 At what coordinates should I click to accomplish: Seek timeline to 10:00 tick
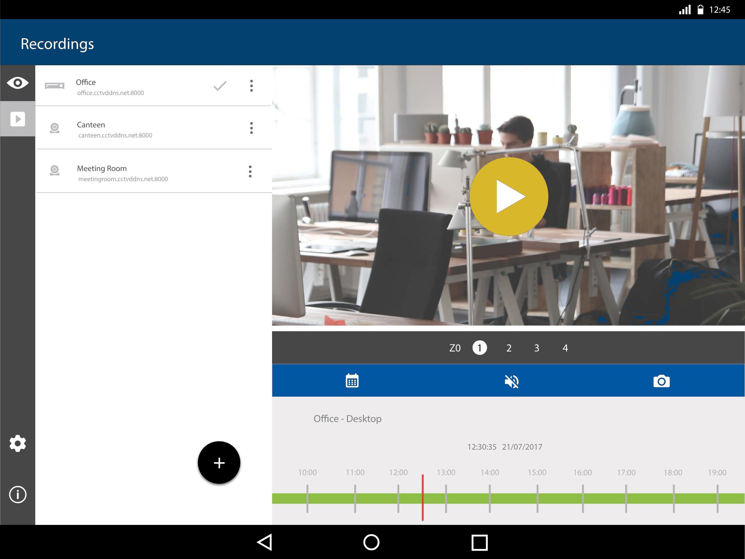[x=307, y=498]
